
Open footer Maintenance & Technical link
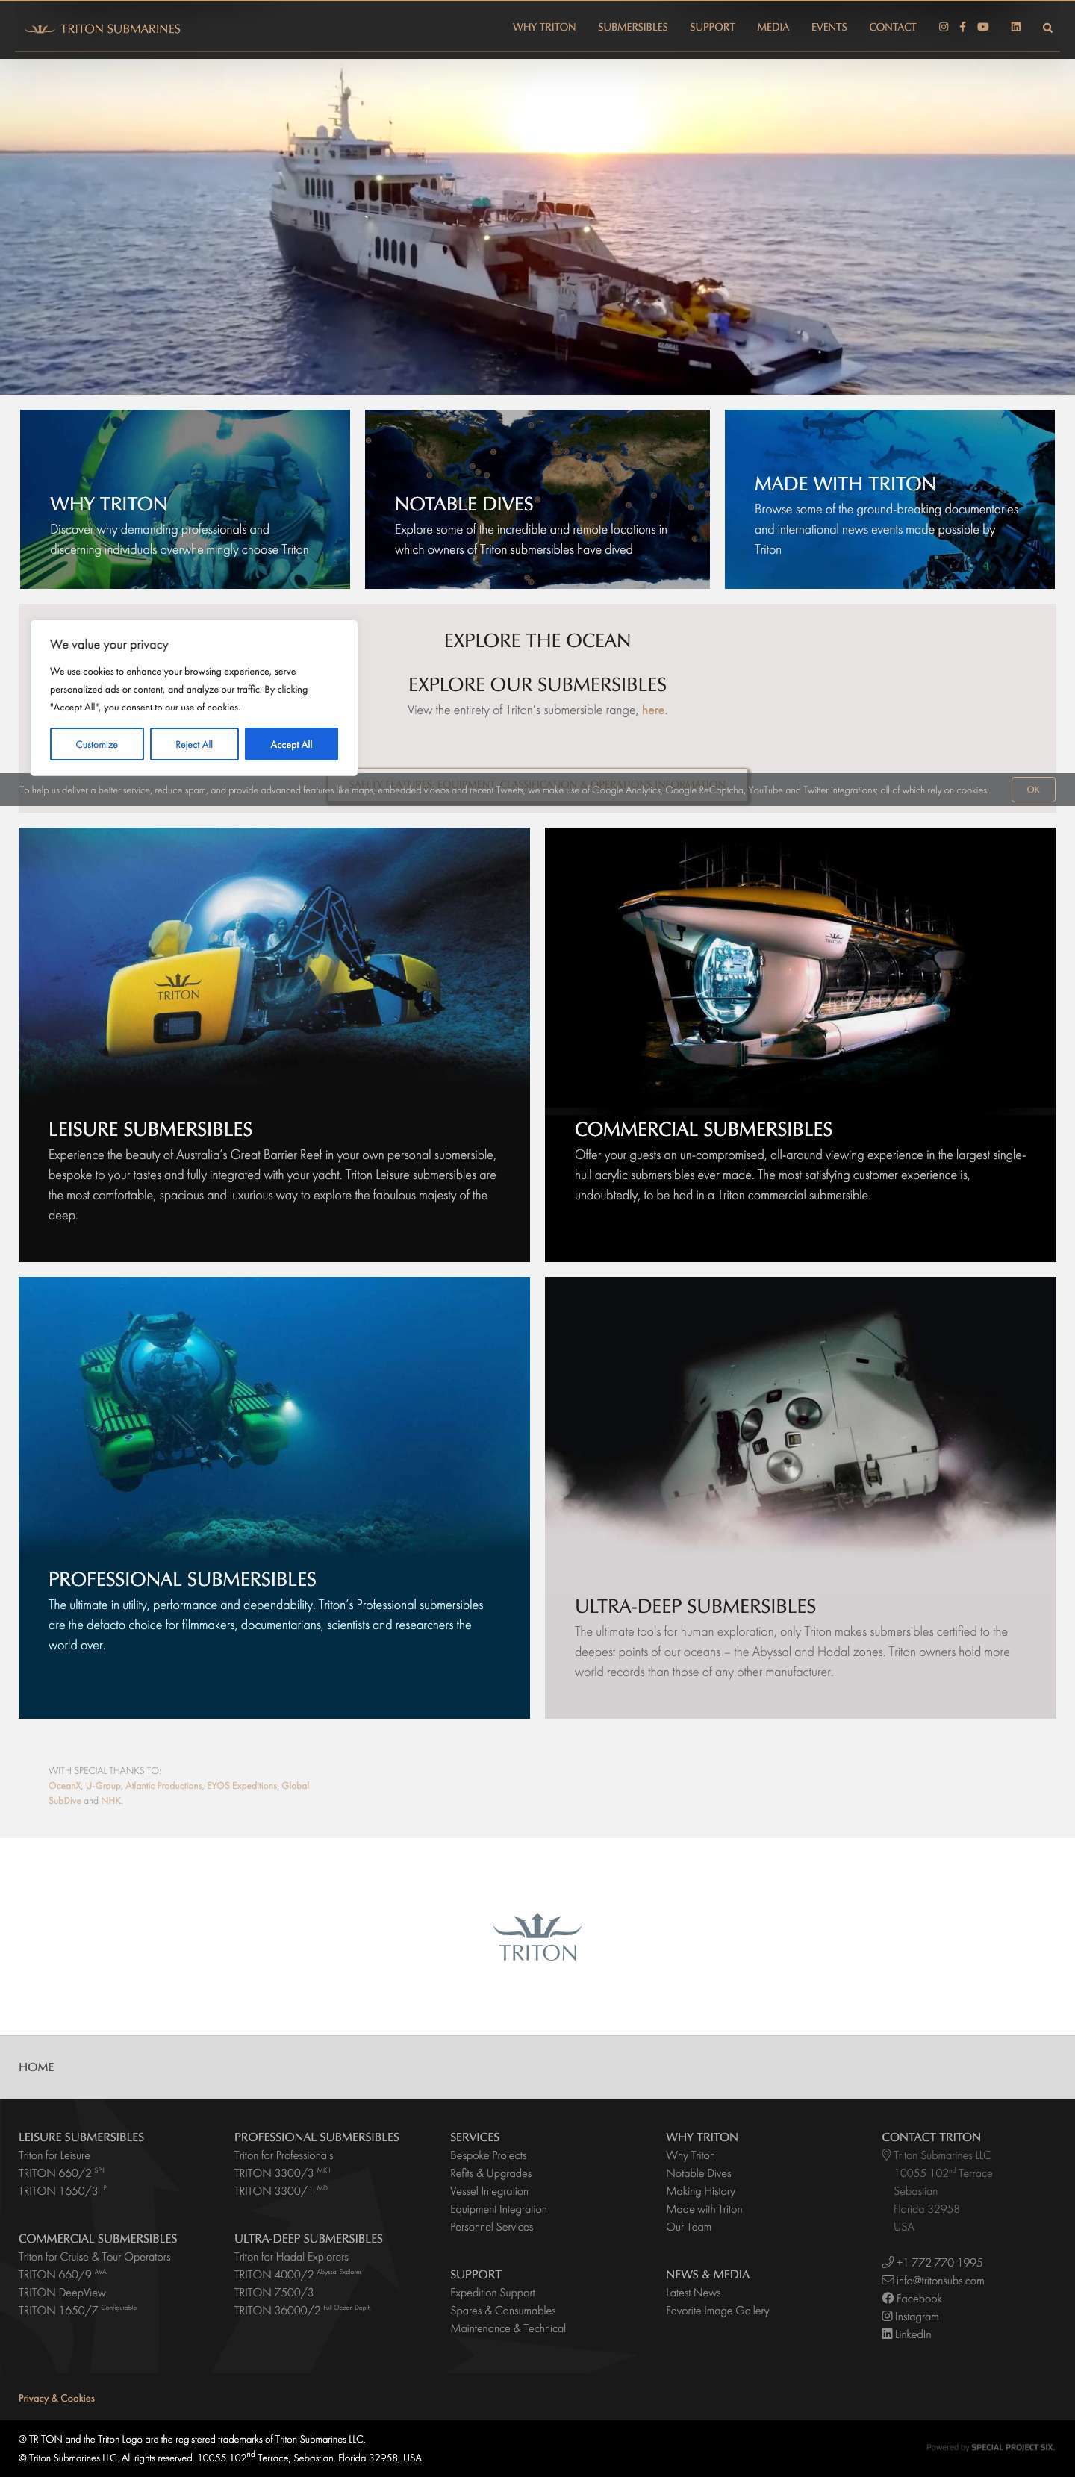(x=508, y=2328)
